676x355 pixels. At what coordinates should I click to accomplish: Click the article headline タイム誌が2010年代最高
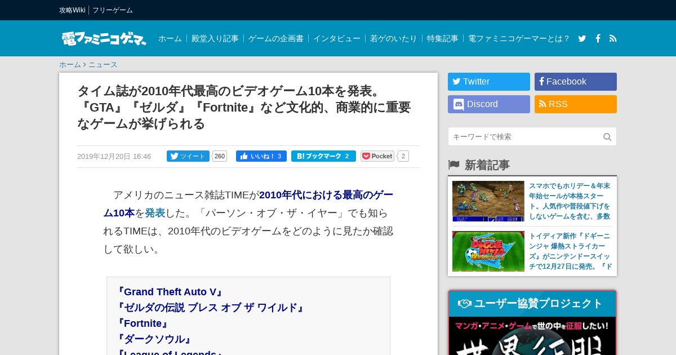click(x=244, y=107)
